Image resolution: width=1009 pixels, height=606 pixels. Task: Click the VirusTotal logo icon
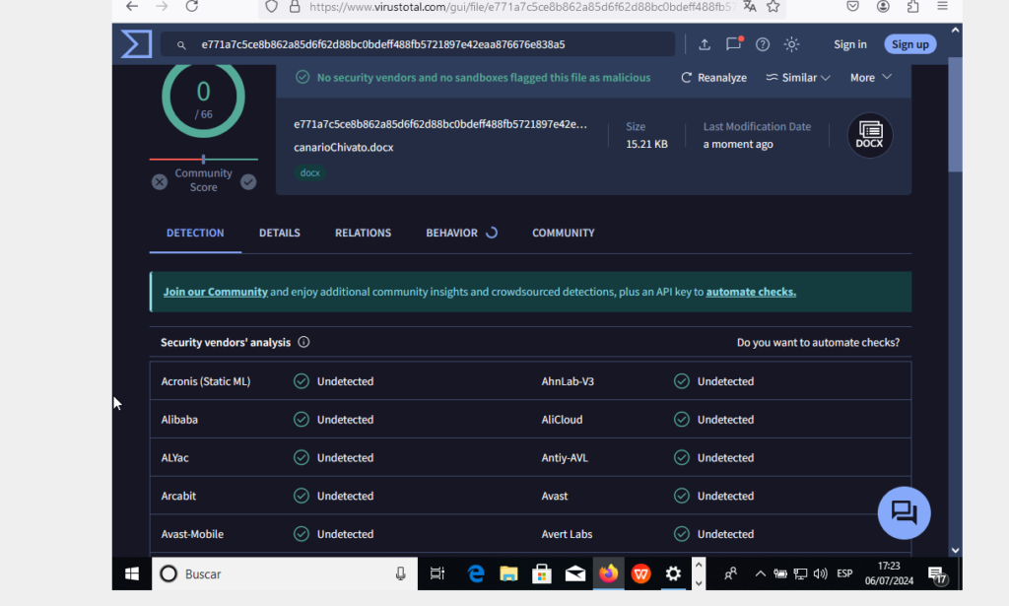pyautogui.click(x=136, y=43)
